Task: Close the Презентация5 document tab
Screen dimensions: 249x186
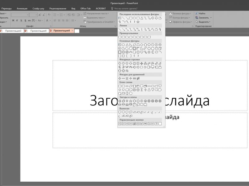Action: [73, 31]
